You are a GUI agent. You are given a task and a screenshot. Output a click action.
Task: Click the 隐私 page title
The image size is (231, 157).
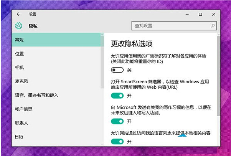pos(33,26)
